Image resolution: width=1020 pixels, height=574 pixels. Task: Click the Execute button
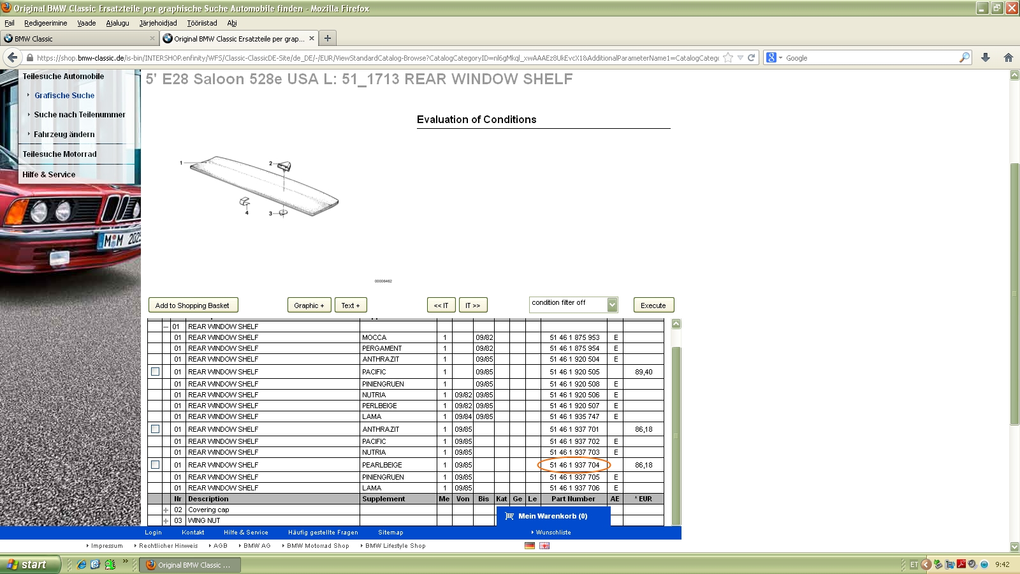(653, 305)
